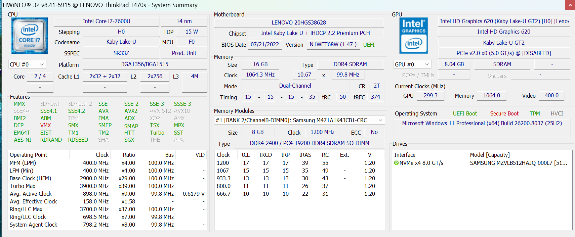Screen dimensions: 575x237
Task: Click the Base Clock (HFM) row
Action: click(x=107, y=179)
